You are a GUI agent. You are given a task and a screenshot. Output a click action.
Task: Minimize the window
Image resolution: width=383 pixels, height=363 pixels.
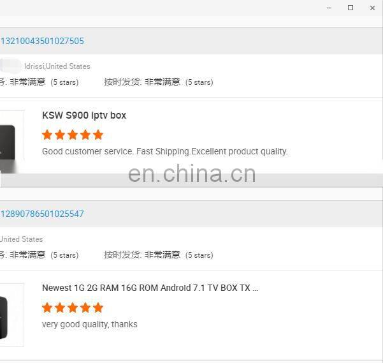(x=329, y=8)
